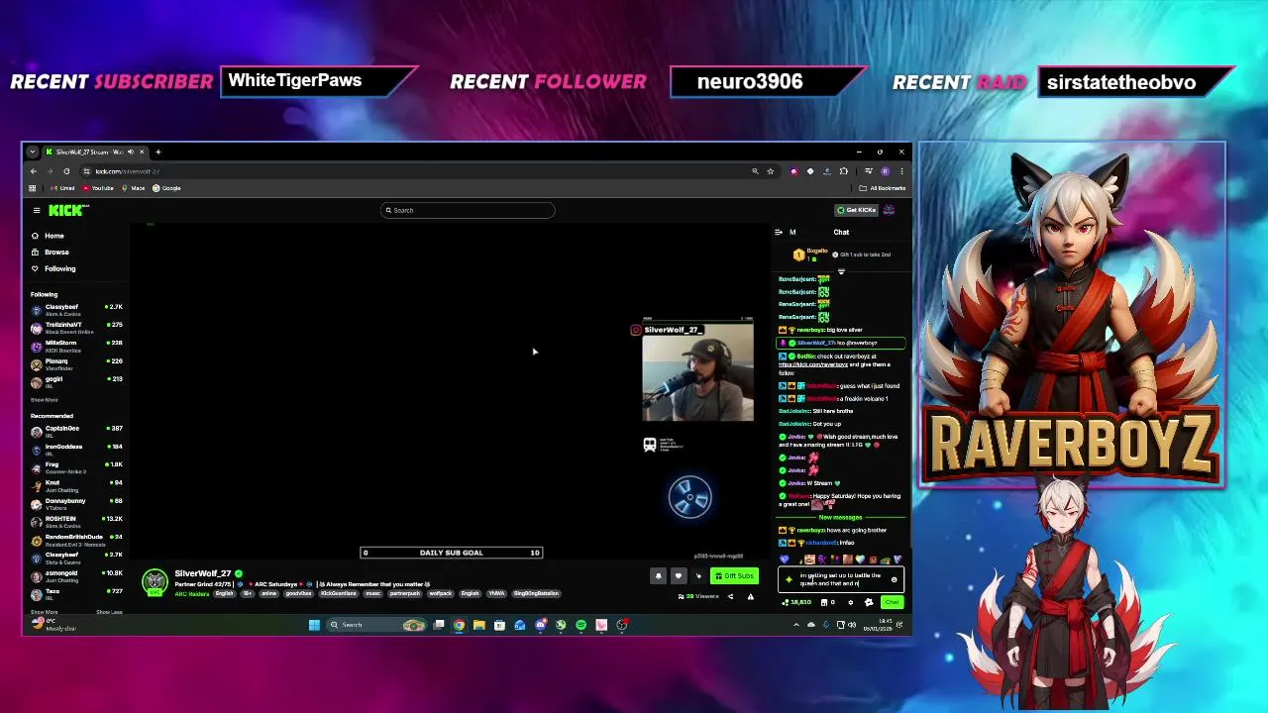Open Chrome from the Windows taskbar

(459, 625)
